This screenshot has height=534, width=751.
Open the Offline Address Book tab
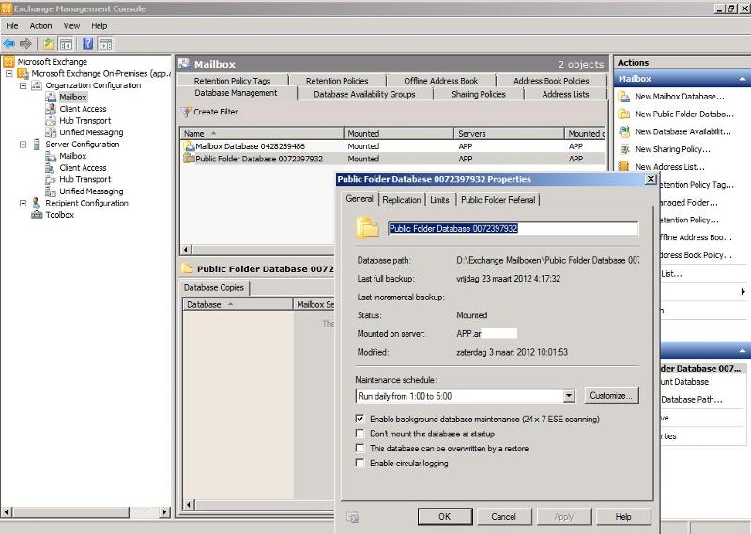pyautogui.click(x=440, y=81)
